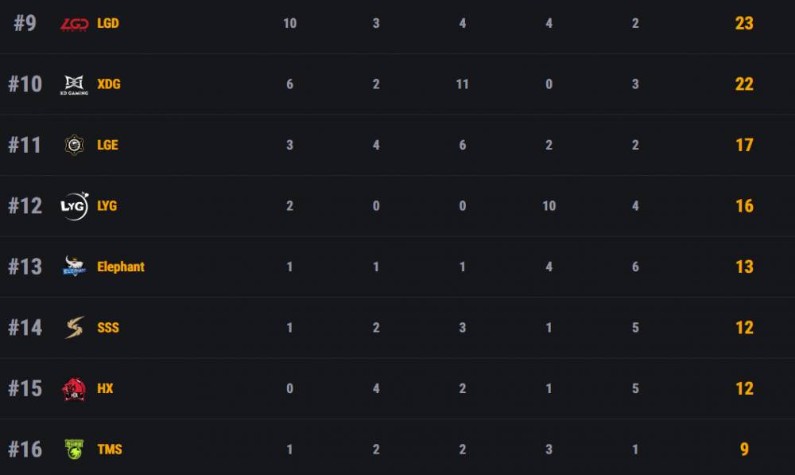
Task: Click the HX red team logo
Action: click(76, 389)
